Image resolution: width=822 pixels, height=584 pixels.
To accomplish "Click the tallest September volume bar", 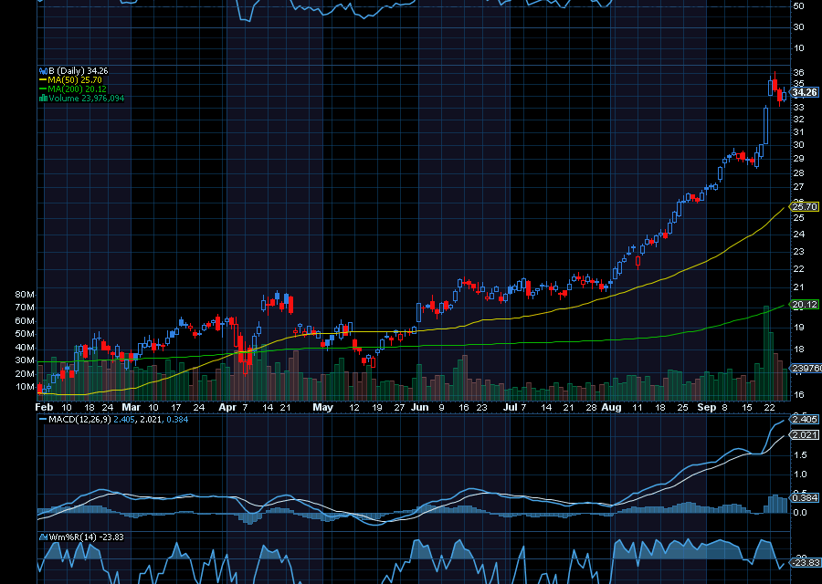I will pyautogui.click(x=766, y=353).
